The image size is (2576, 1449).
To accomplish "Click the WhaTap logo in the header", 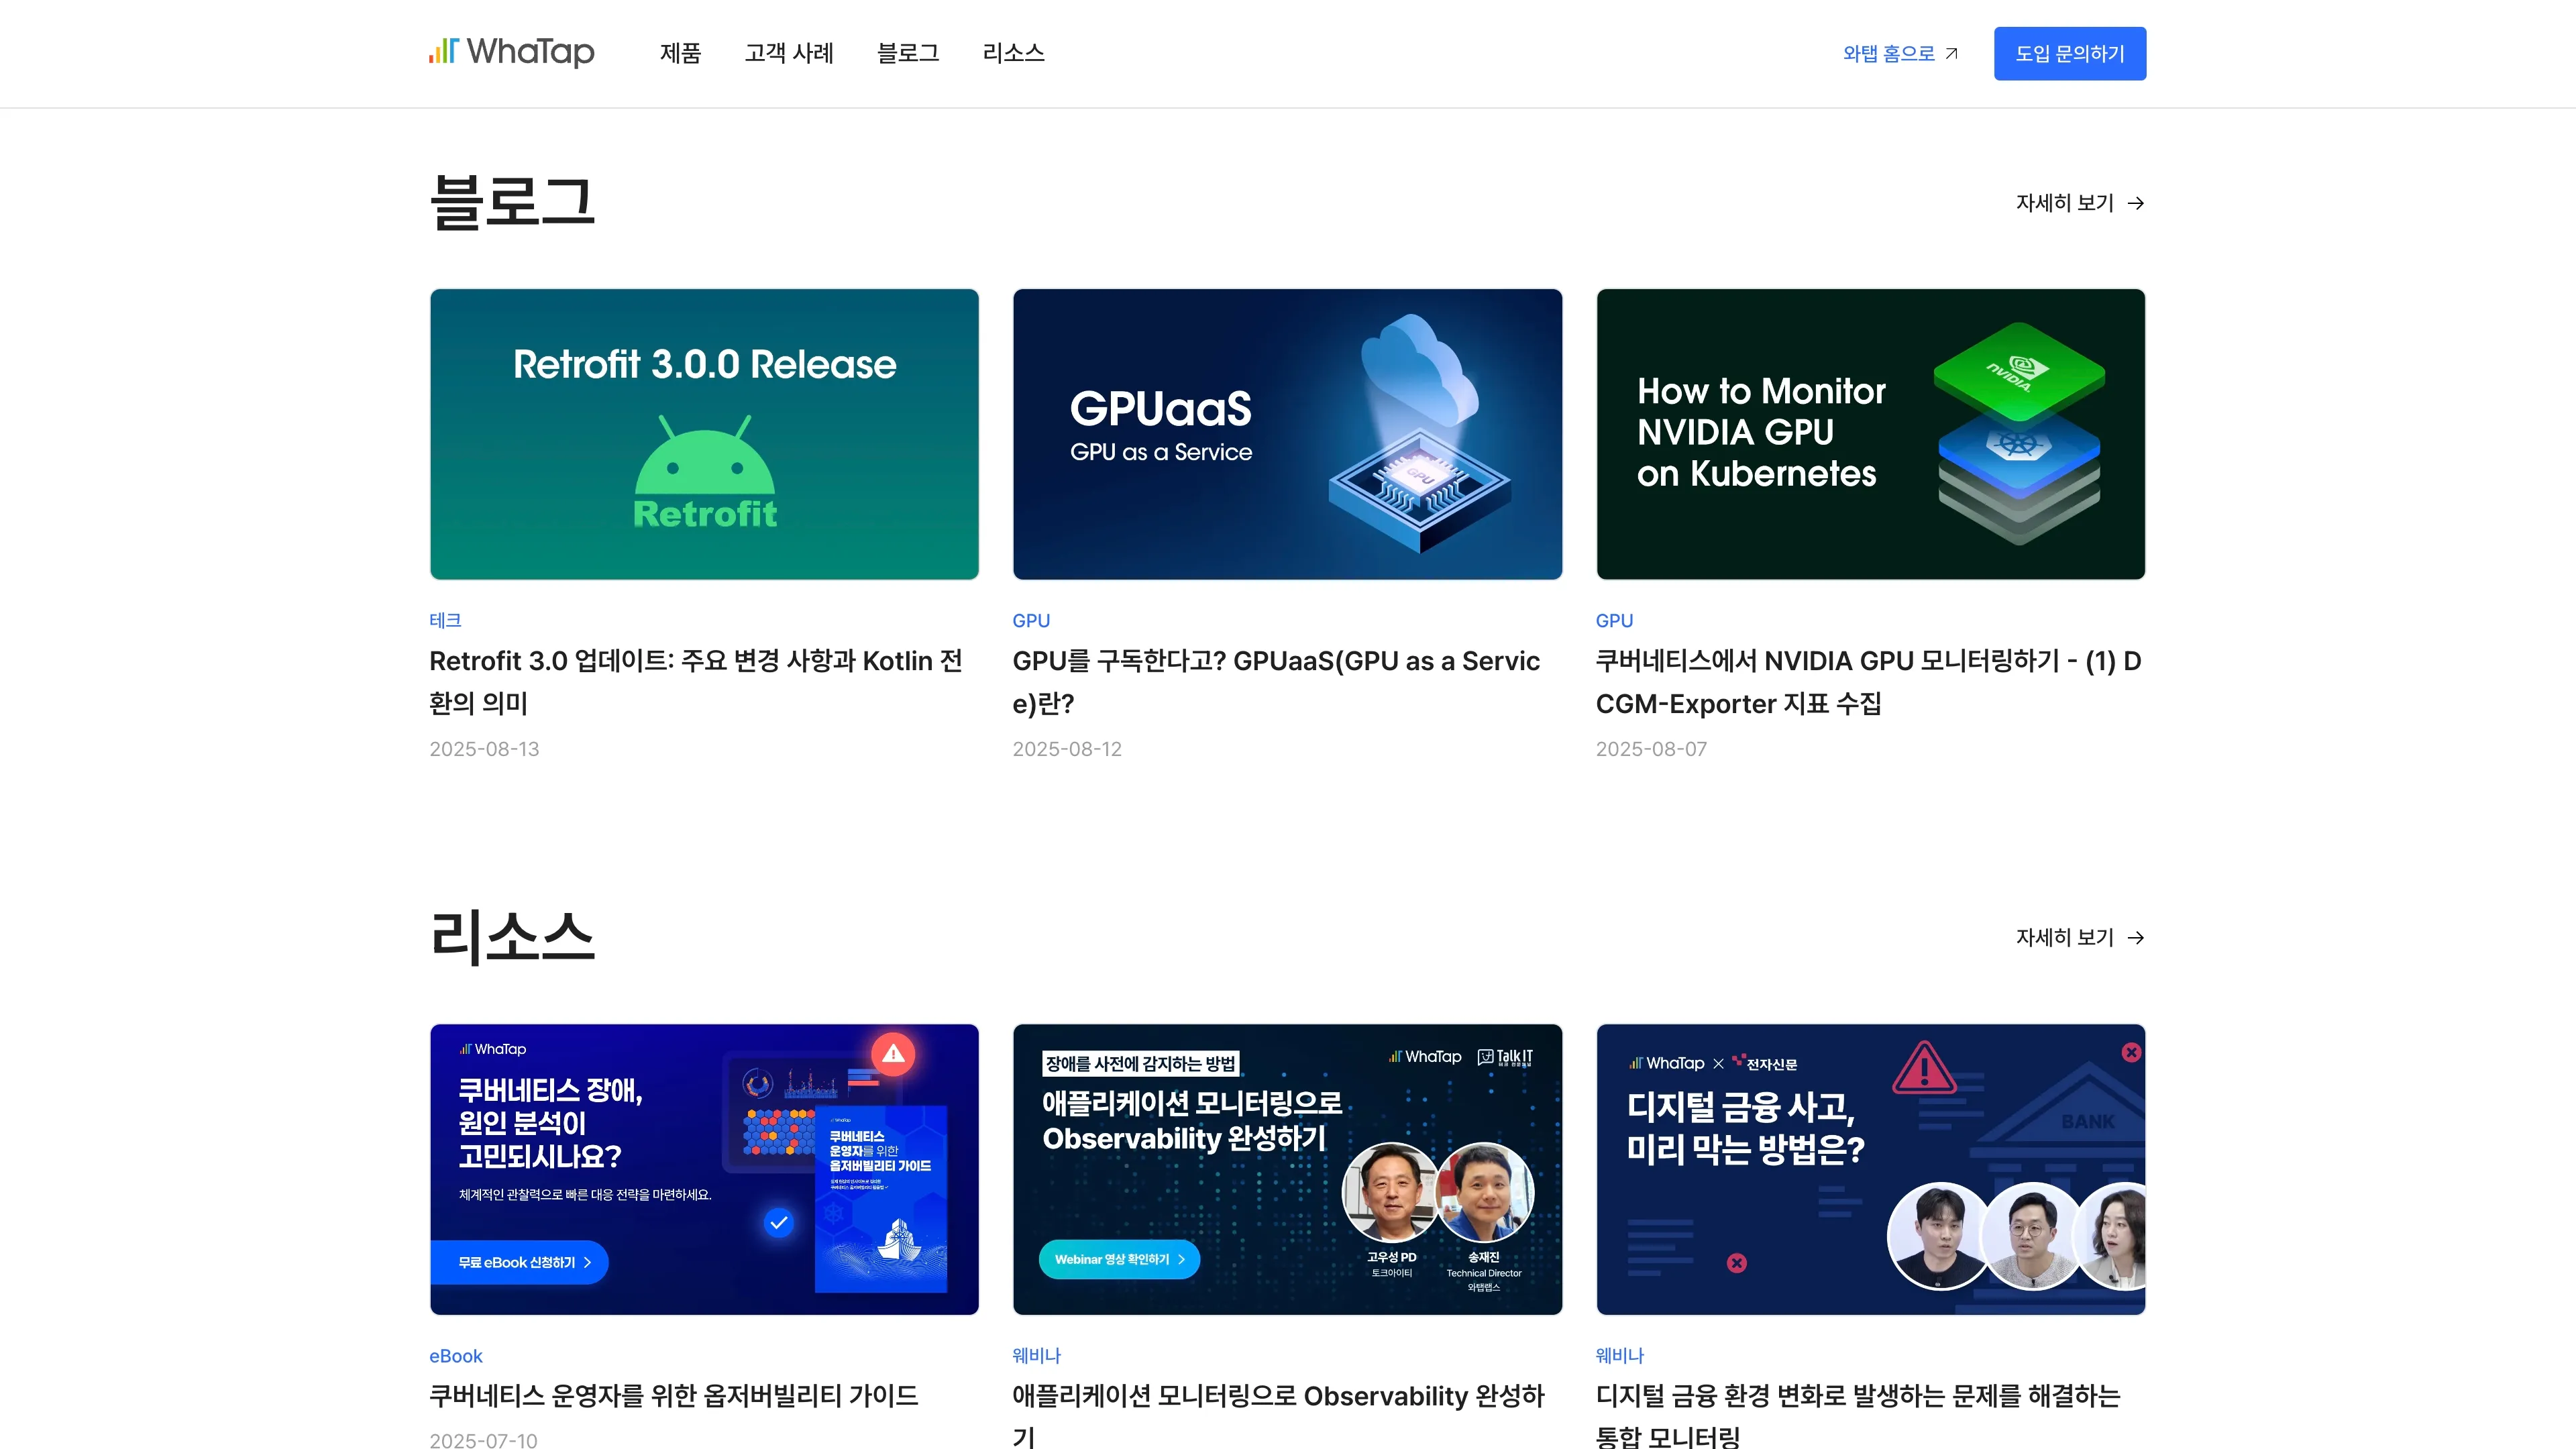I will click(511, 52).
